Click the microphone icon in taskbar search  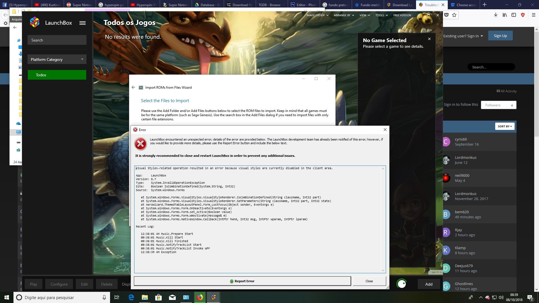tap(104, 297)
